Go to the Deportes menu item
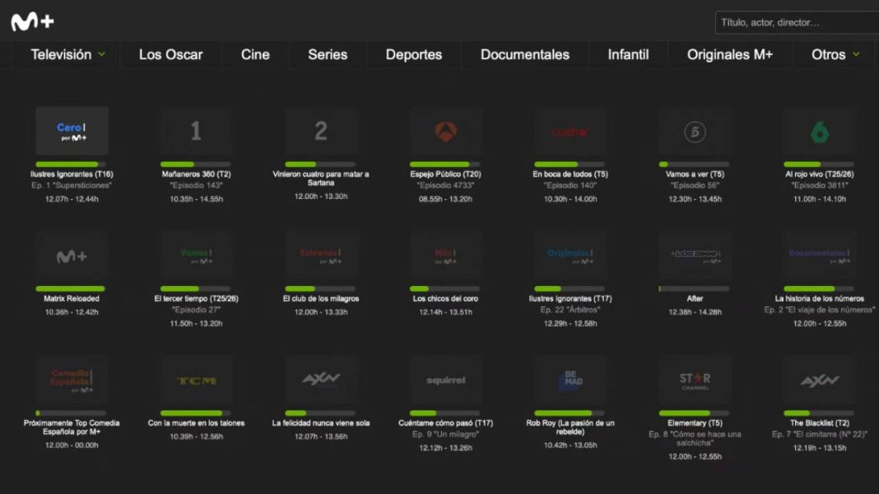 click(414, 54)
